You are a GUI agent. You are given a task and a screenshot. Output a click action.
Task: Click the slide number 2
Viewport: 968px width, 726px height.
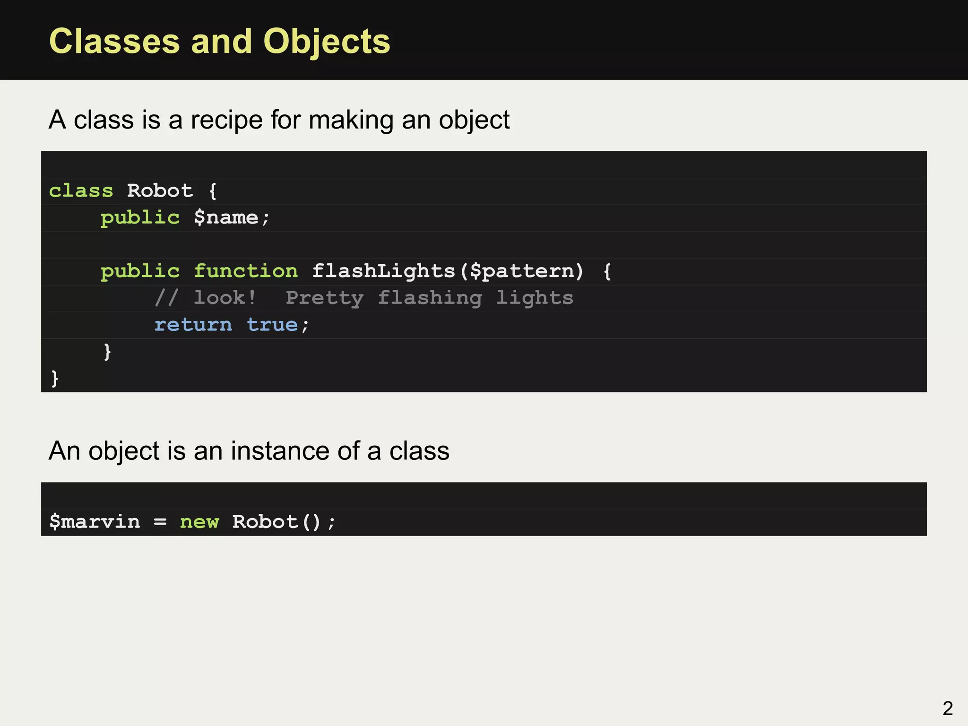coord(947,708)
